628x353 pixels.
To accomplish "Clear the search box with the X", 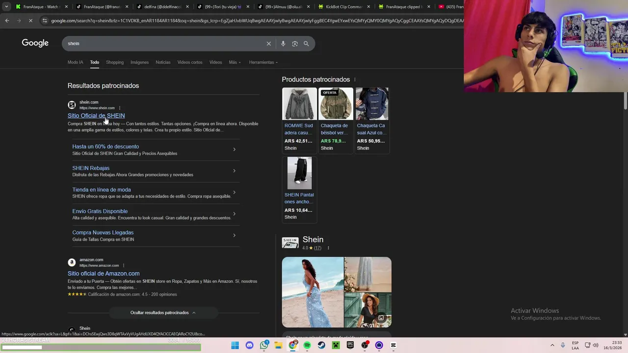I will 268,44.
